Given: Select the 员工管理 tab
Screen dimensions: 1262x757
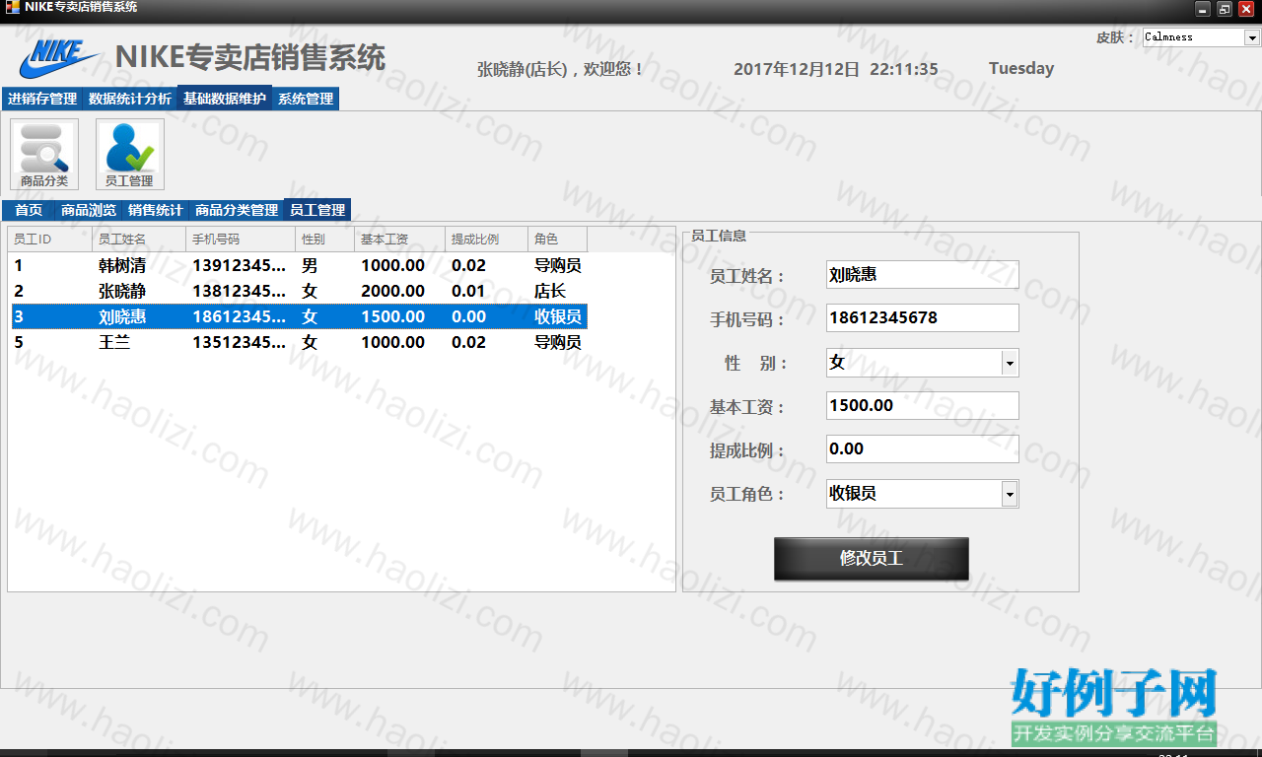Looking at the screenshot, I should tap(317, 210).
